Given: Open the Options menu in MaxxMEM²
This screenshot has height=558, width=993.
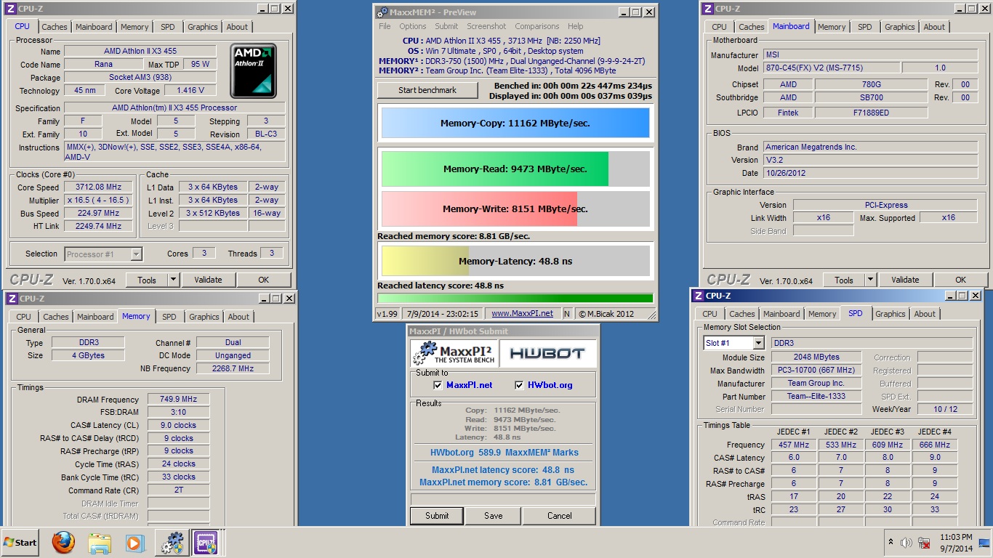Looking at the screenshot, I should coord(413,26).
